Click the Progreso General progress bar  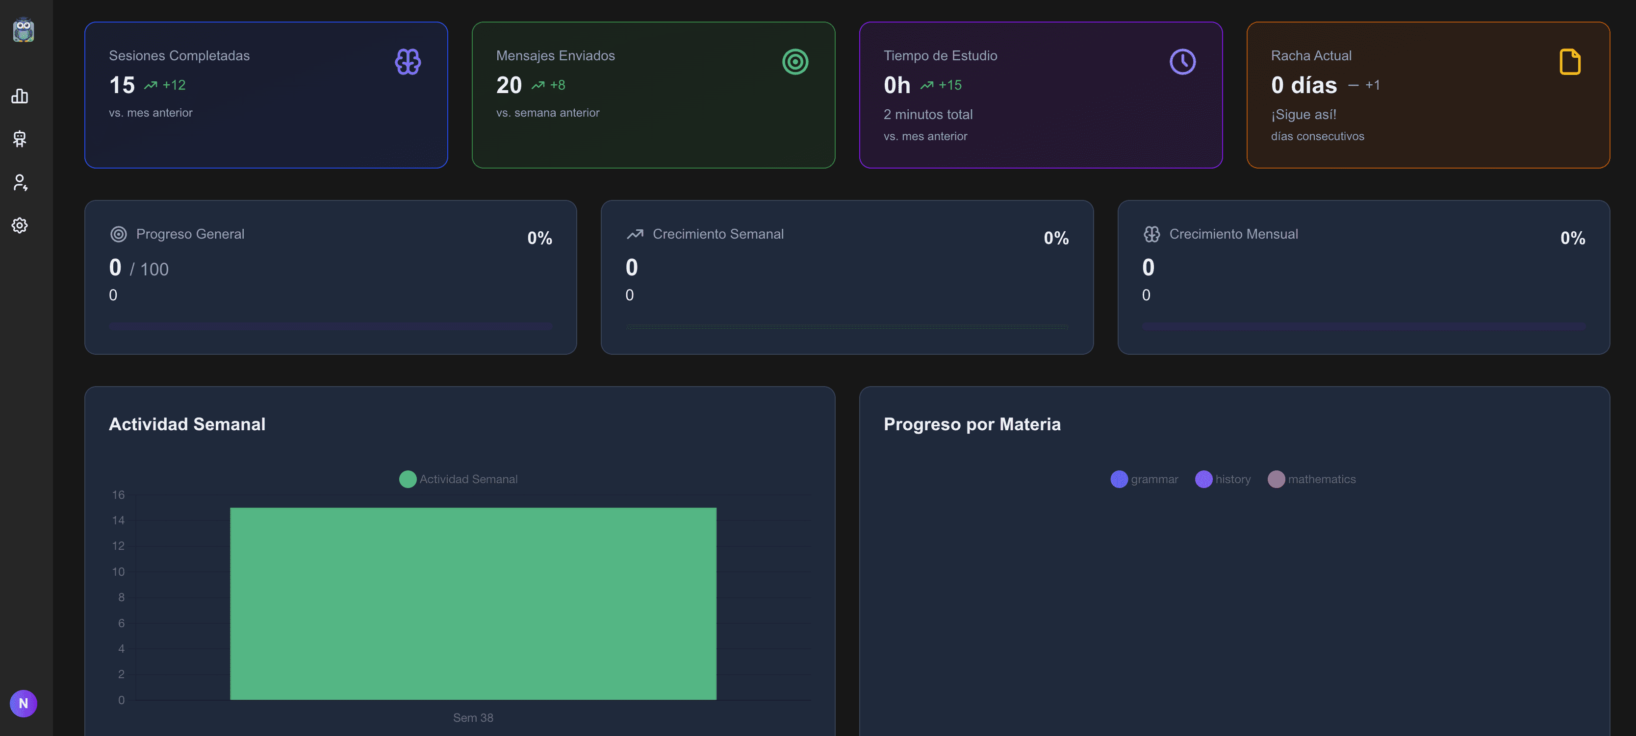coord(330,326)
